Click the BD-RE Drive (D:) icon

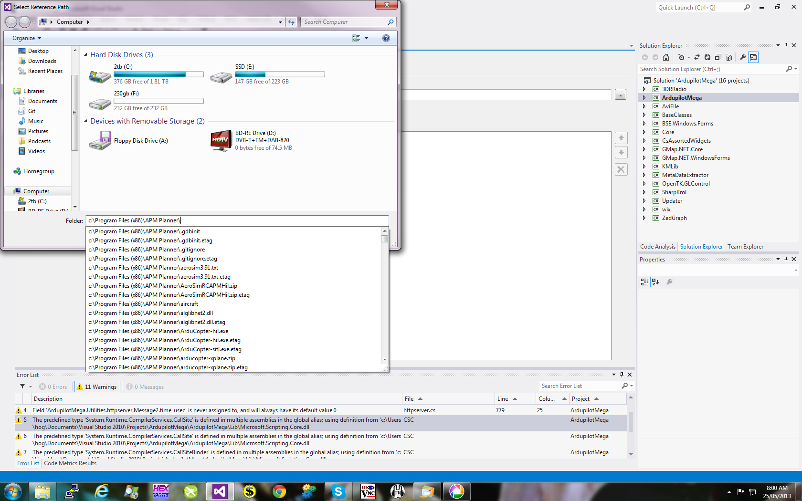(x=221, y=141)
